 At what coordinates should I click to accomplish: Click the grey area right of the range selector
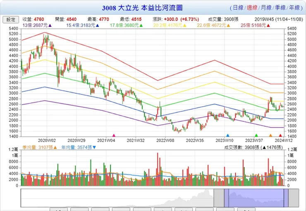294,198
